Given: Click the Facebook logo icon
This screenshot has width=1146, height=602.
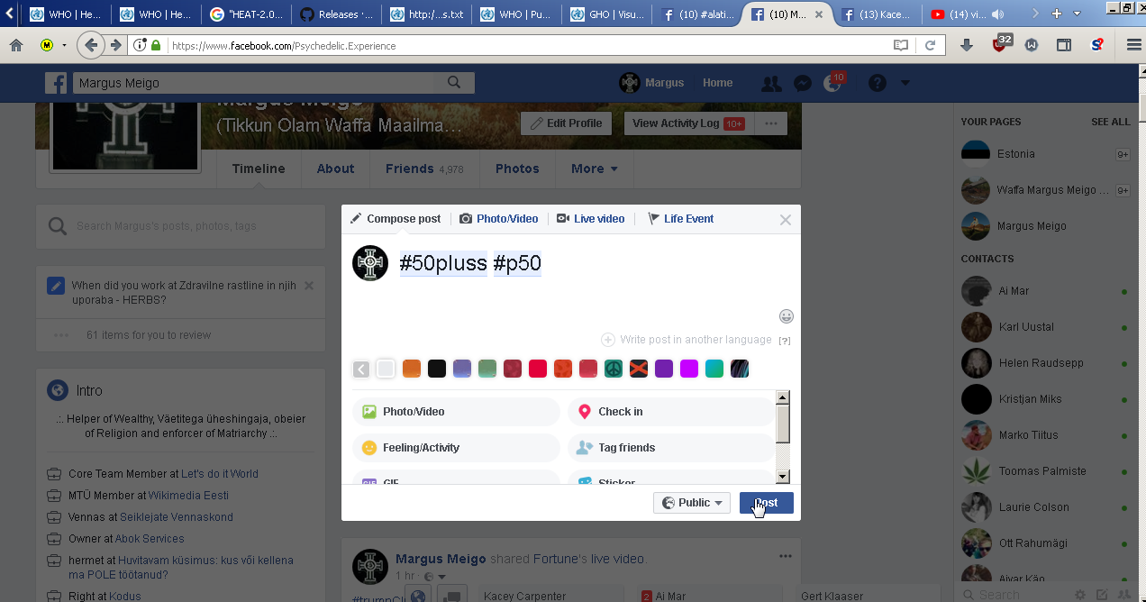Looking at the screenshot, I should (x=57, y=83).
